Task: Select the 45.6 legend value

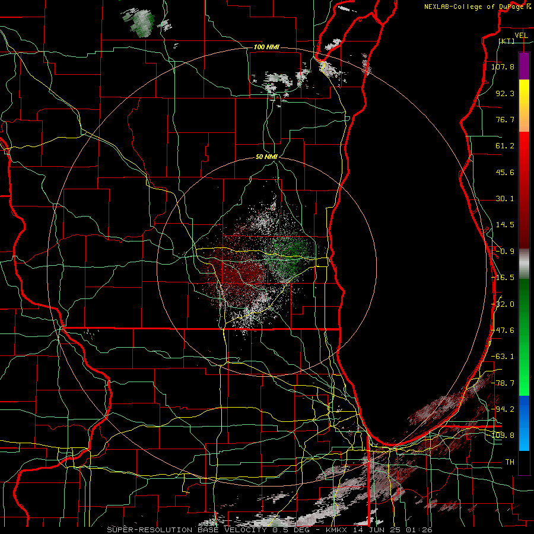Action: click(x=505, y=172)
